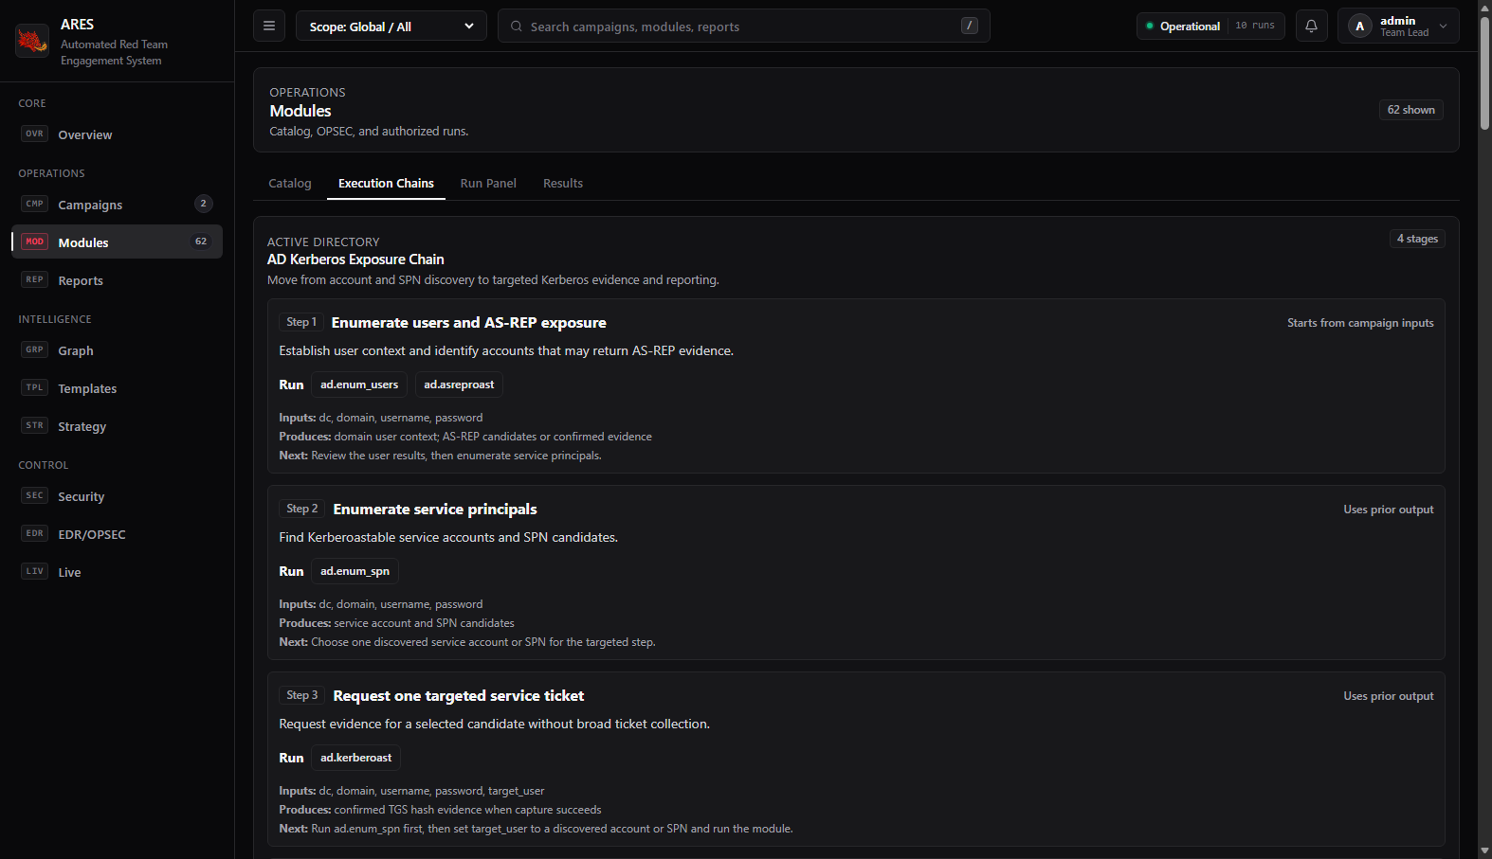Screen dimensions: 1492x859
Task: Click the slash shortcut key hint
Action: 970,26
